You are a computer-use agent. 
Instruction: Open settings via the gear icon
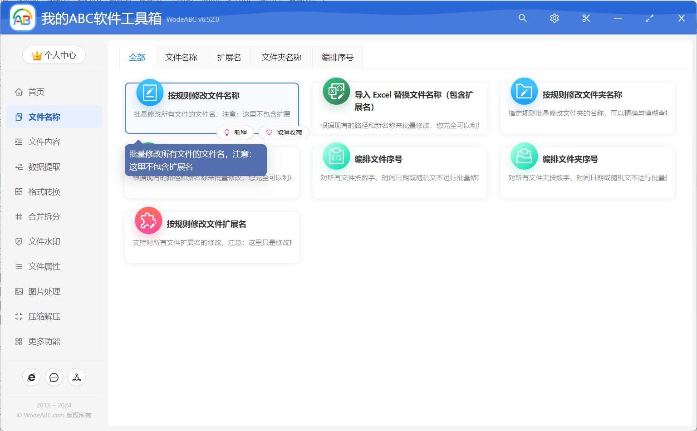(554, 18)
